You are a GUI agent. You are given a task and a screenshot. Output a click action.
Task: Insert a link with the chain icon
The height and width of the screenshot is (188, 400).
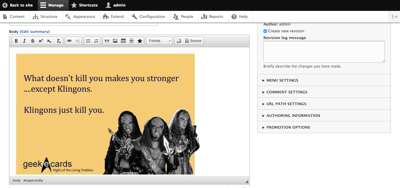tap(69, 41)
